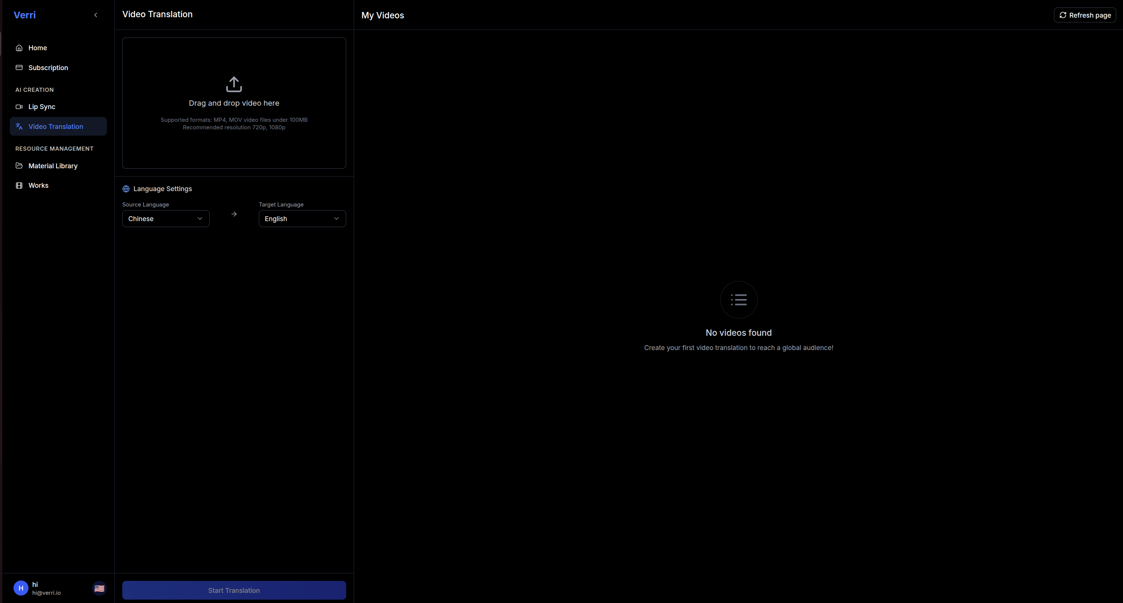Go to Home in the sidebar
This screenshot has width=1123, height=603.
38,48
